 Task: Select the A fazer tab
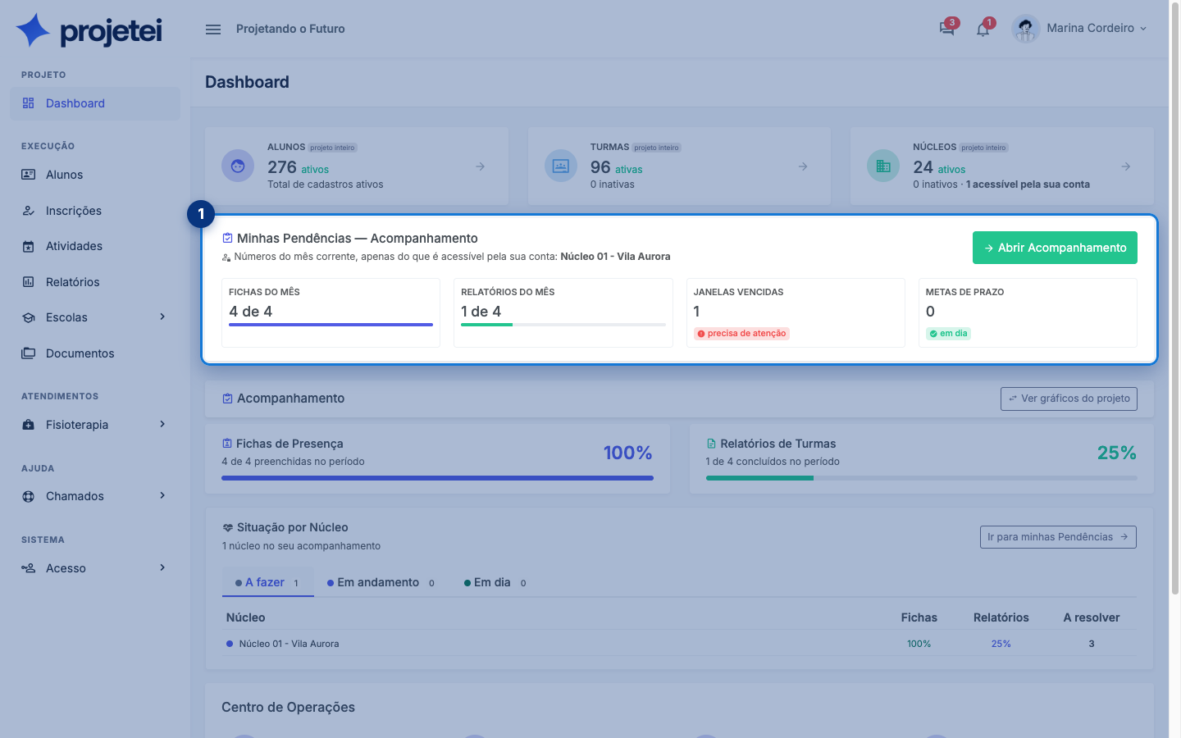click(x=268, y=582)
